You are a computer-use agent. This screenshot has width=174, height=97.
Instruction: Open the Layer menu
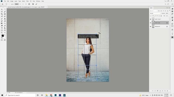16,1
